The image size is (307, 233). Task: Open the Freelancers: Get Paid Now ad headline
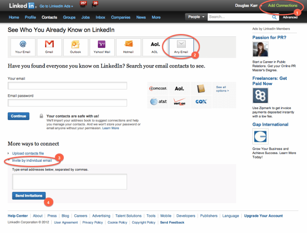pos(270,81)
